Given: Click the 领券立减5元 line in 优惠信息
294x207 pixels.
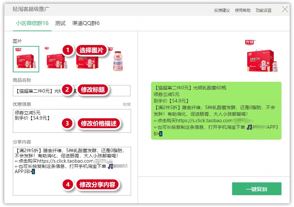Looking at the screenshot, I should (x=27, y=113).
